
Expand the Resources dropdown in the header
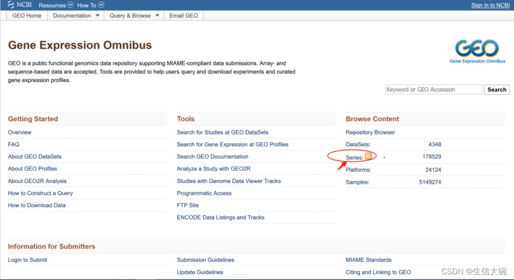[x=56, y=5]
